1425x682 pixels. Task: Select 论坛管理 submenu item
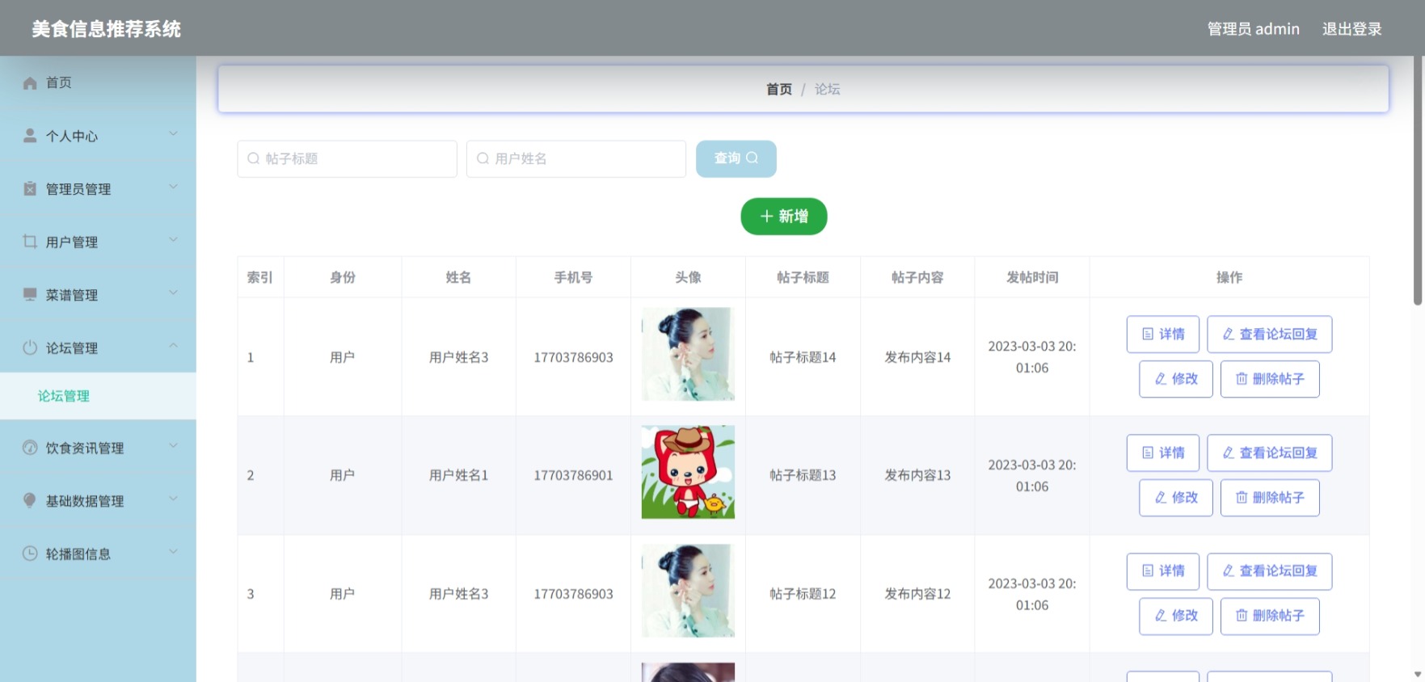98,396
